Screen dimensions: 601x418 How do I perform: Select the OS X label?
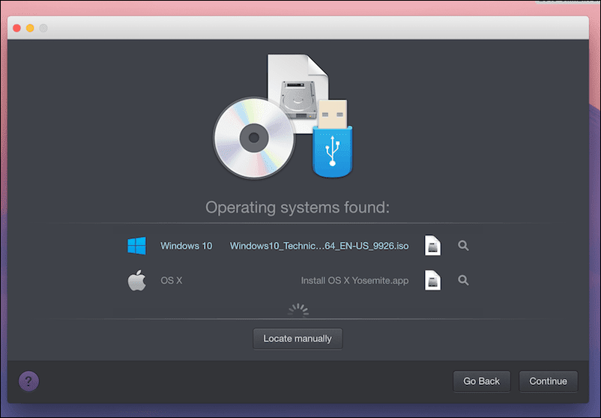[x=172, y=280]
